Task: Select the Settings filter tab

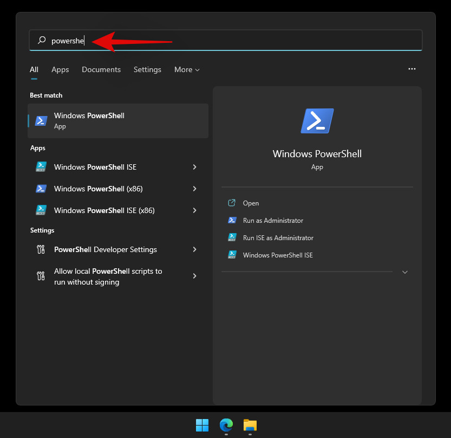Action: coord(147,69)
